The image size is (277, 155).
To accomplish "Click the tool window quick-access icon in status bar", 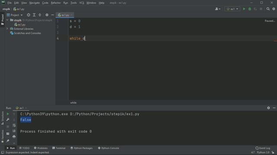I will pos(3,152).
